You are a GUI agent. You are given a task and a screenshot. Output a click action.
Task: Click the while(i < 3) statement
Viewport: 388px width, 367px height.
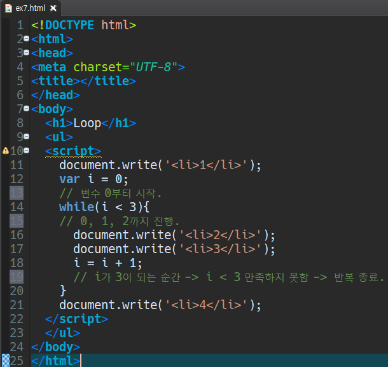coord(104,207)
